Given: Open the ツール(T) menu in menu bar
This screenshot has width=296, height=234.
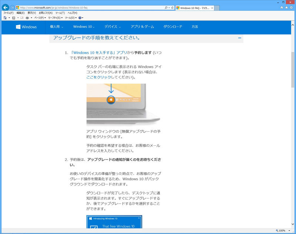Looking at the screenshot, I should pyautogui.click(x=60, y=13).
